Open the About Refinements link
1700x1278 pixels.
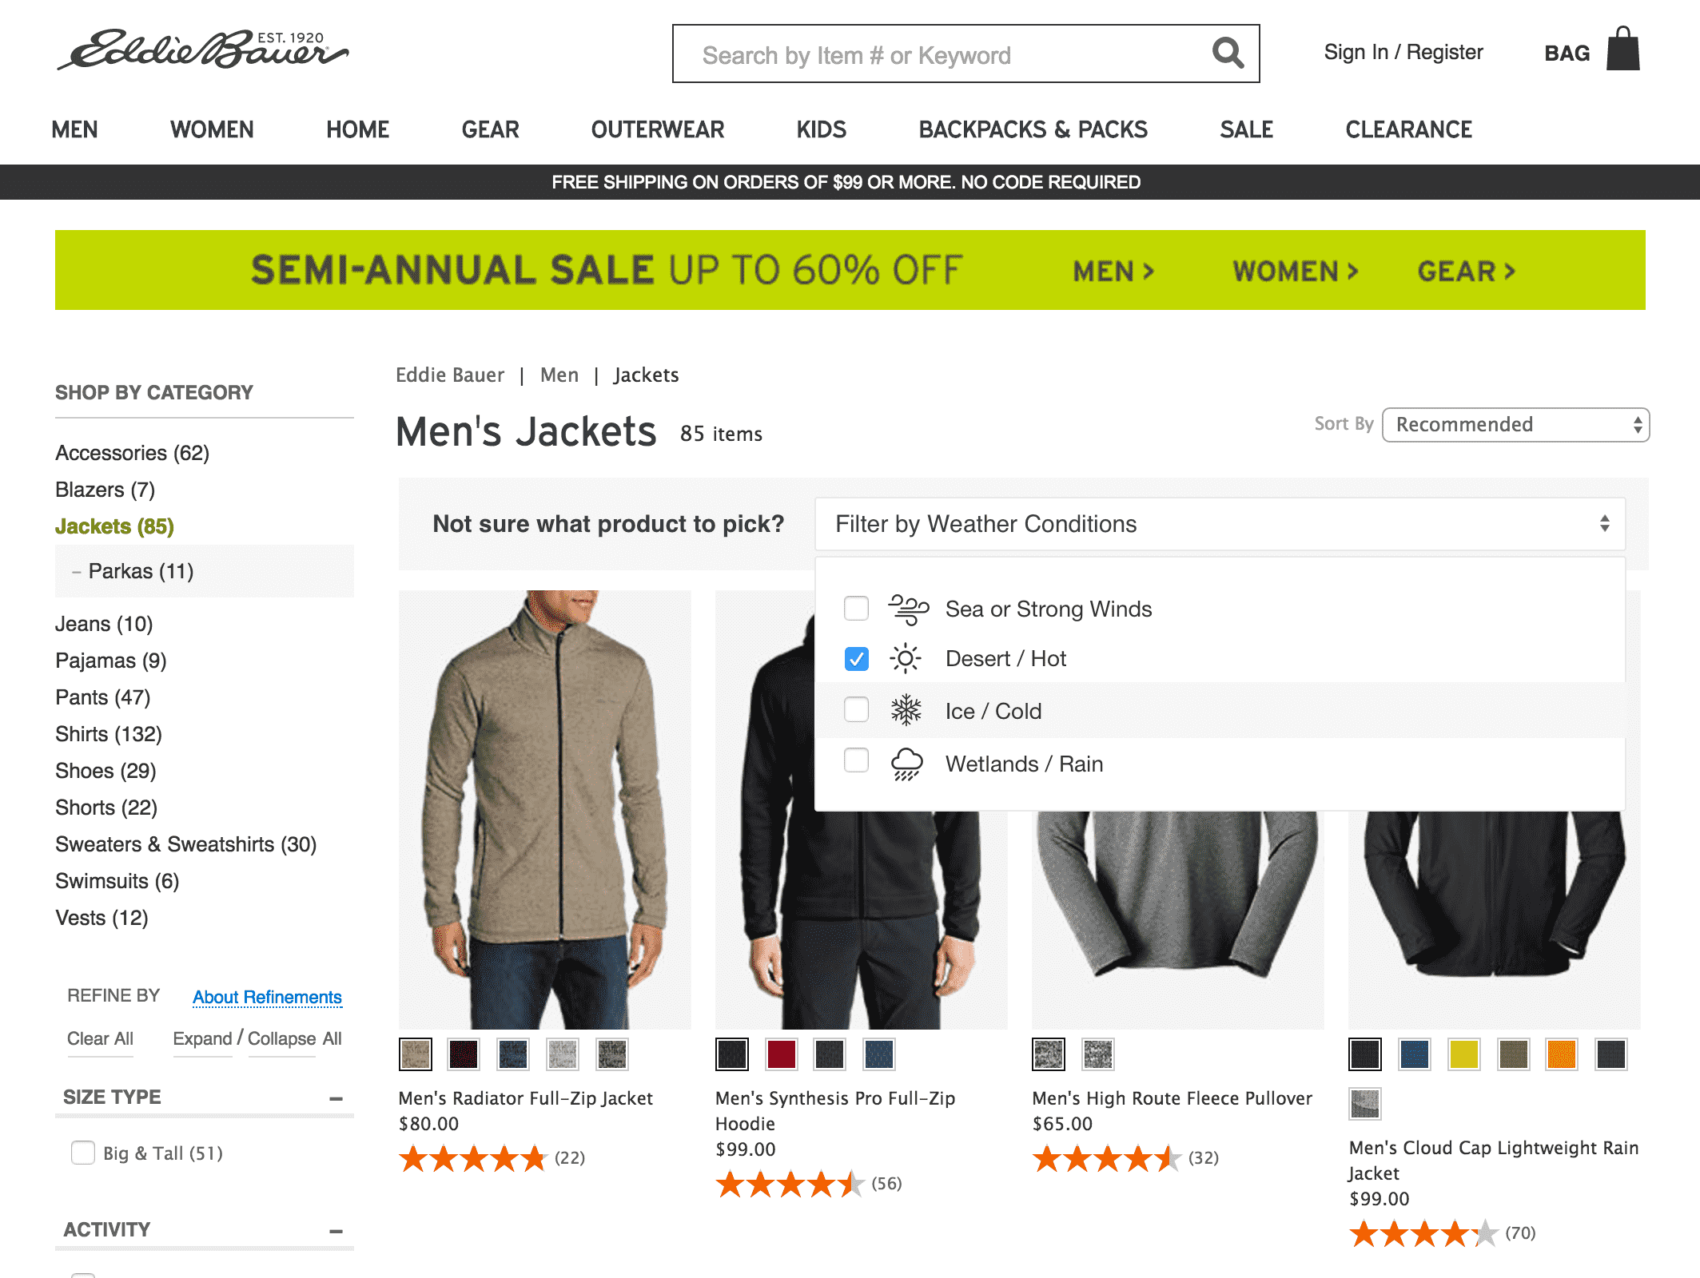(267, 997)
